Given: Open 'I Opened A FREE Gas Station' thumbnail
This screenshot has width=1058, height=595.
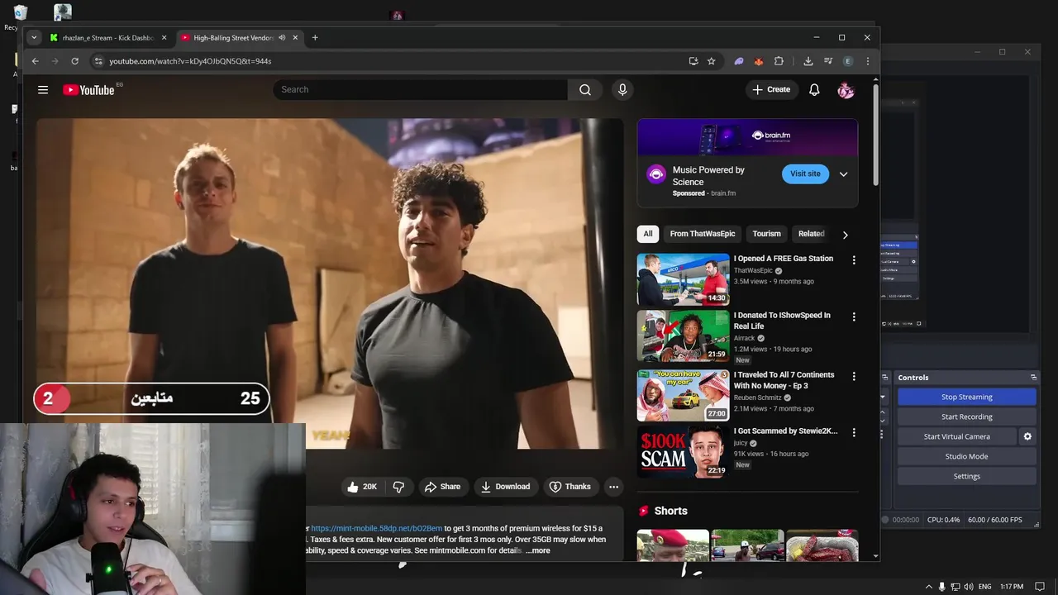Looking at the screenshot, I should (x=683, y=279).
